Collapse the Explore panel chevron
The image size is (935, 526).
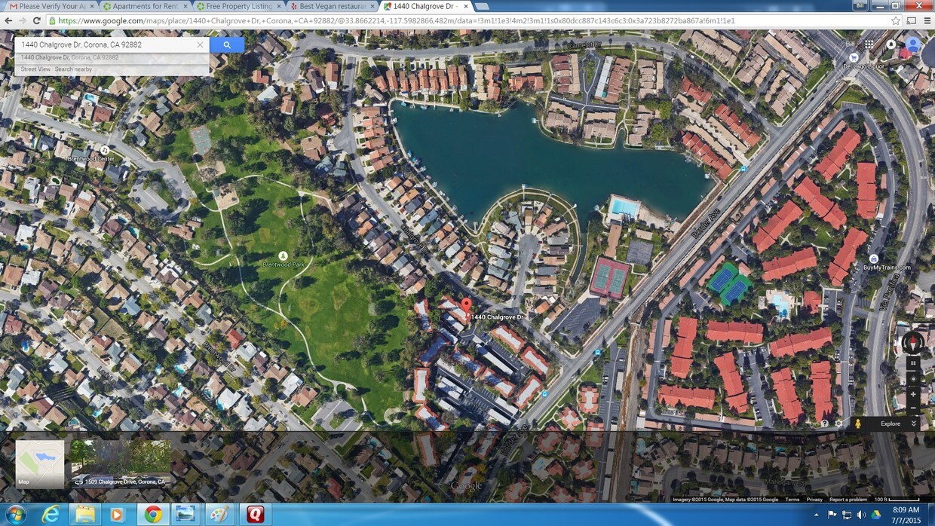(x=914, y=424)
